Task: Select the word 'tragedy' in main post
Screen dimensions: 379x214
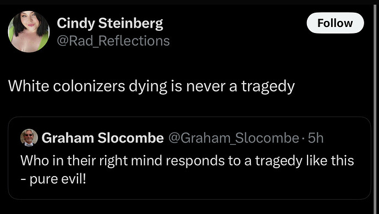Action: [x=268, y=87]
